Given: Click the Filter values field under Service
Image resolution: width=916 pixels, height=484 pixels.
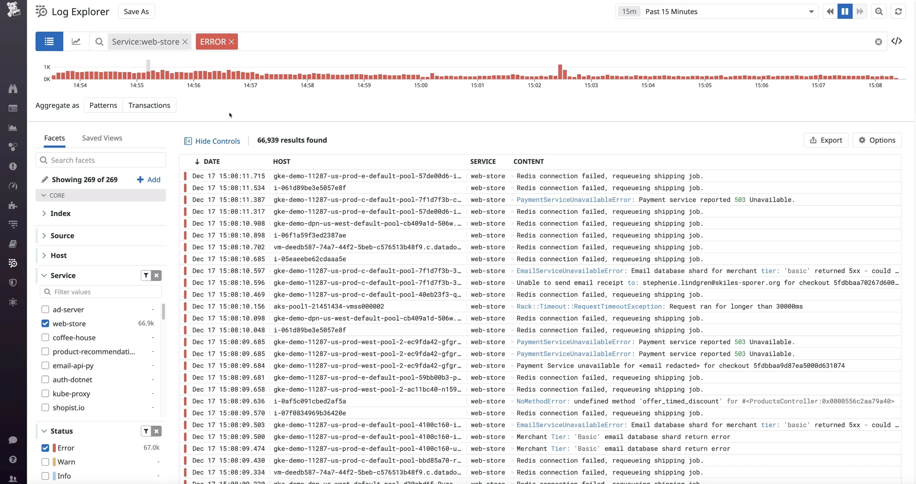Looking at the screenshot, I should pyautogui.click(x=101, y=292).
